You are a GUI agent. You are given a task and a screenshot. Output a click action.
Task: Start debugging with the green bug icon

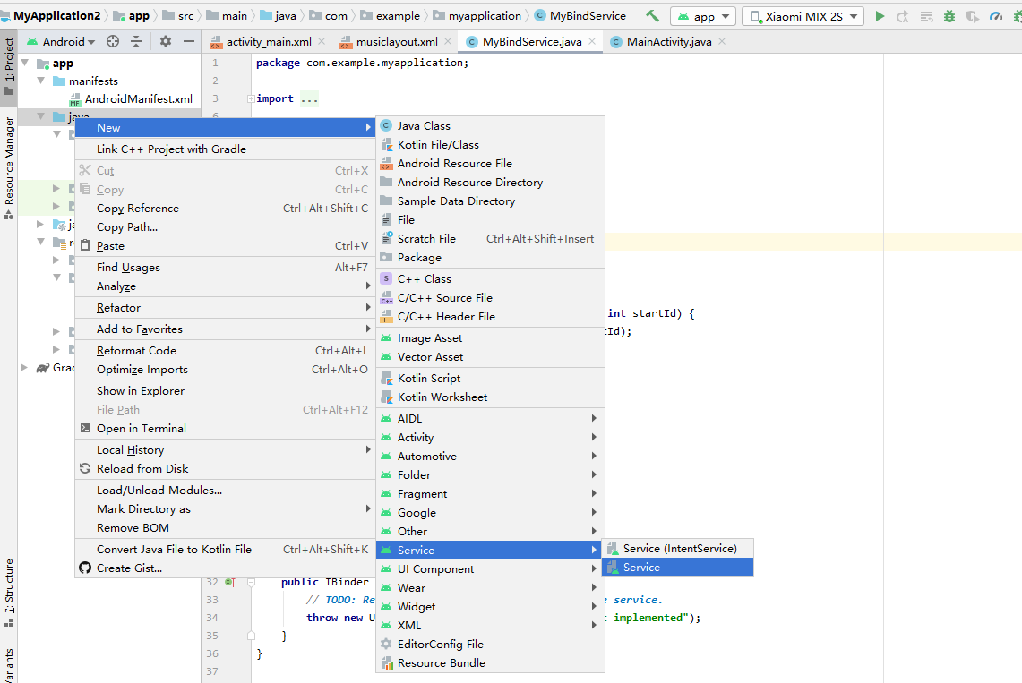click(x=949, y=16)
